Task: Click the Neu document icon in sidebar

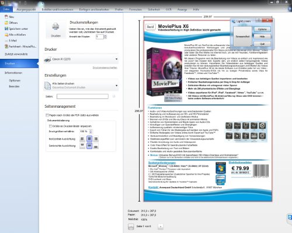Action: [6, 17]
